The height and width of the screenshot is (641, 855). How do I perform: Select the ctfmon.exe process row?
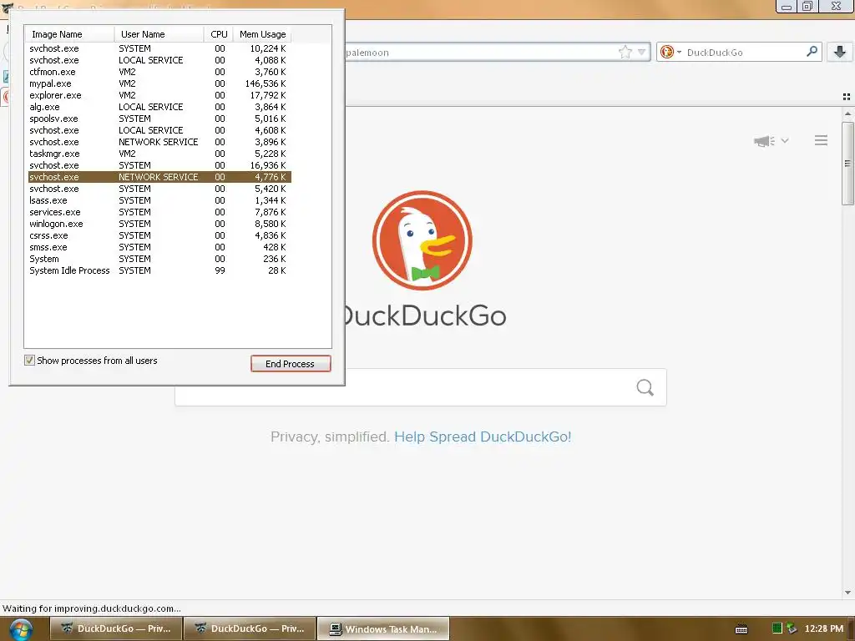point(159,72)
